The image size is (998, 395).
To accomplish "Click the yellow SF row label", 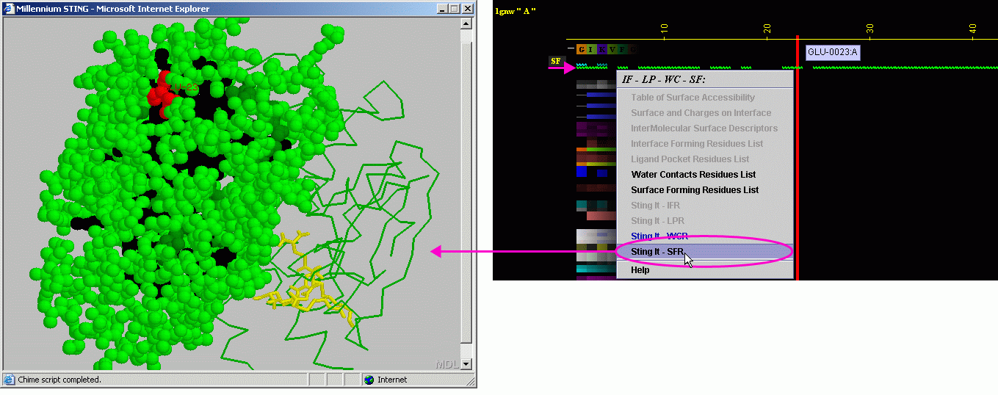I will [556, 61].
